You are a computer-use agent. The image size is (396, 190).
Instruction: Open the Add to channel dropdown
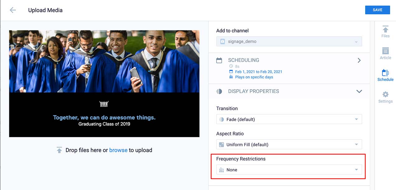pos(289,41)
